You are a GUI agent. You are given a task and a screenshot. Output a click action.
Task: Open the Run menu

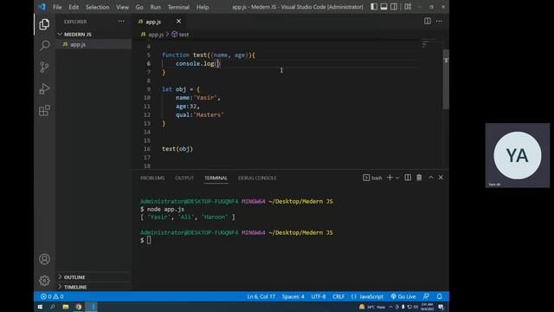155,7
